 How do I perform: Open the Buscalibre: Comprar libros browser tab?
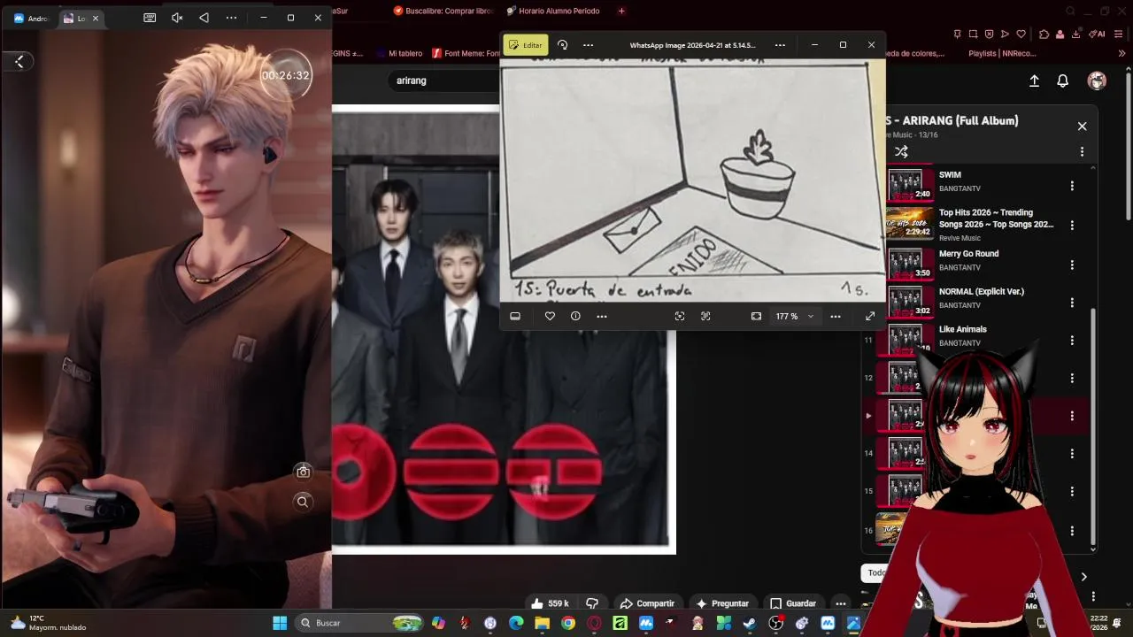(443, 11)
